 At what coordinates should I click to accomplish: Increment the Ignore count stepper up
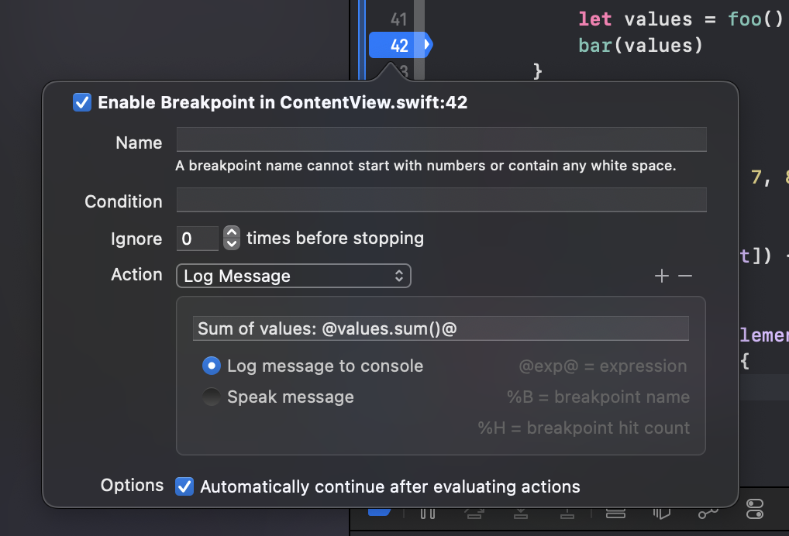point(232,232)
